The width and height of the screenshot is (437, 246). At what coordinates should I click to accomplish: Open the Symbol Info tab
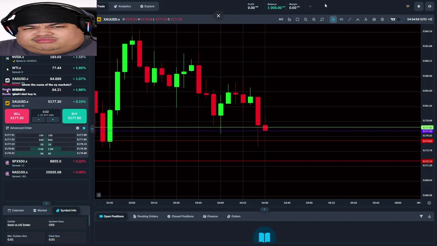tap(66, 210)
